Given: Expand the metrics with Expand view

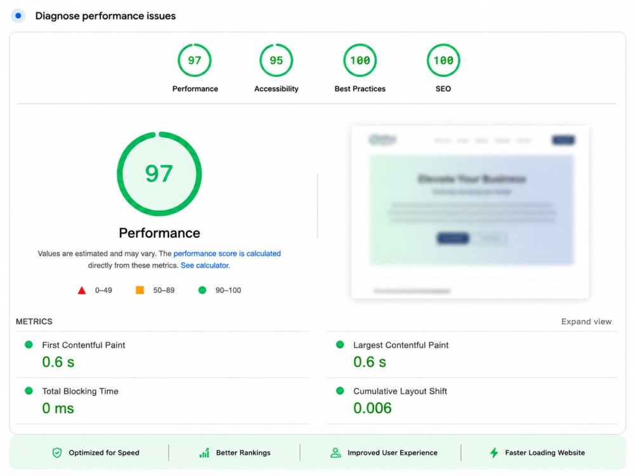Looking at the screenshot, I should 586,321.
